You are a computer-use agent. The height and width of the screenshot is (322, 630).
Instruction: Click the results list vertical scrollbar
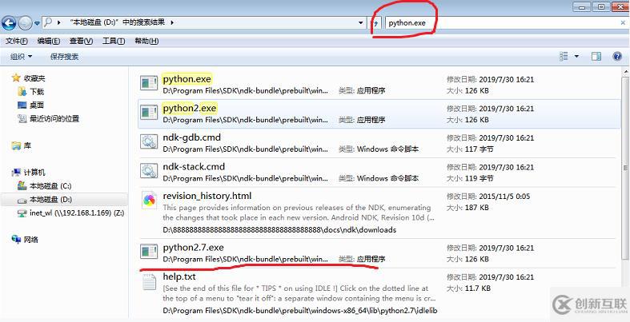pos(625,168)
